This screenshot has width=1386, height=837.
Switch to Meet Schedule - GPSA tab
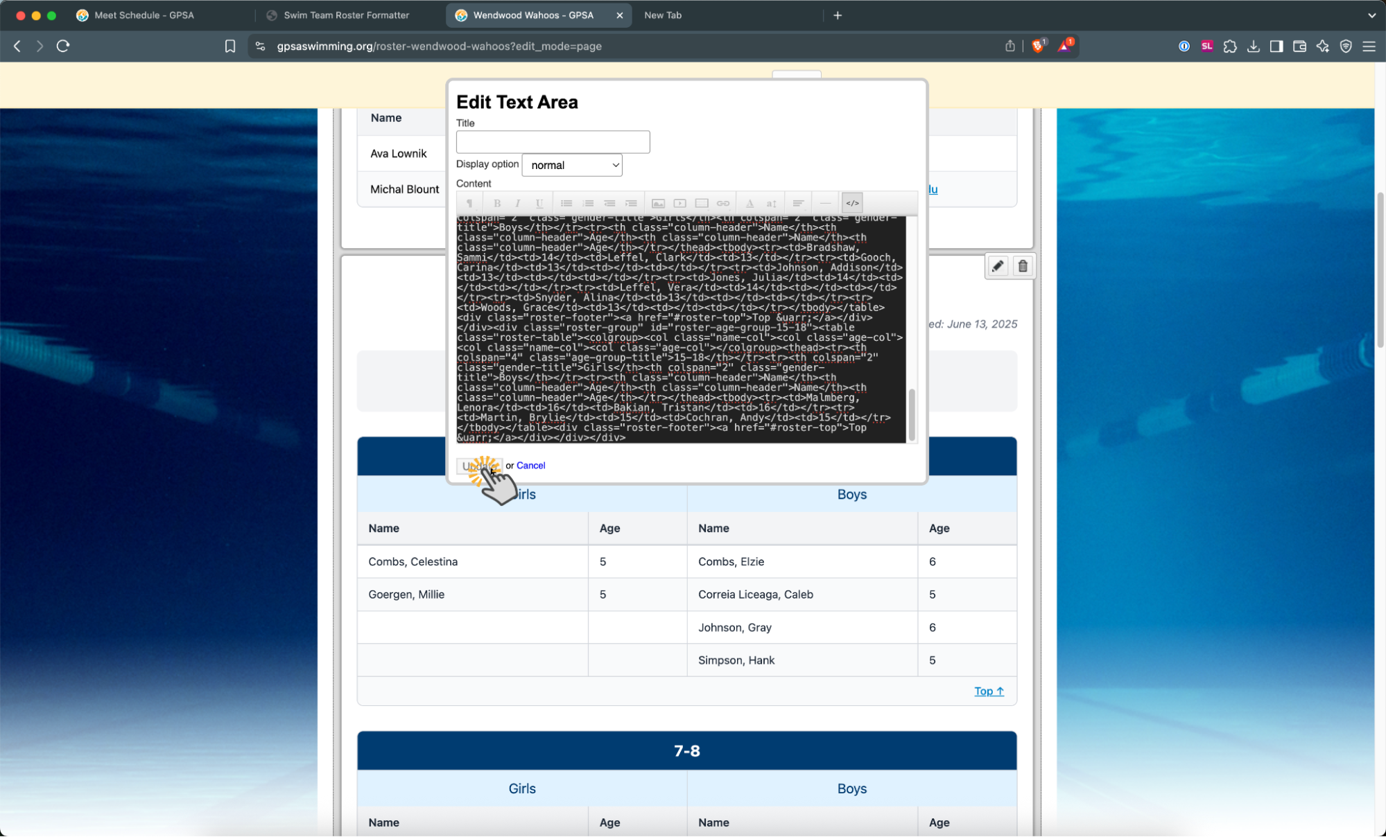pyautogui.click(x=144, y=15)
